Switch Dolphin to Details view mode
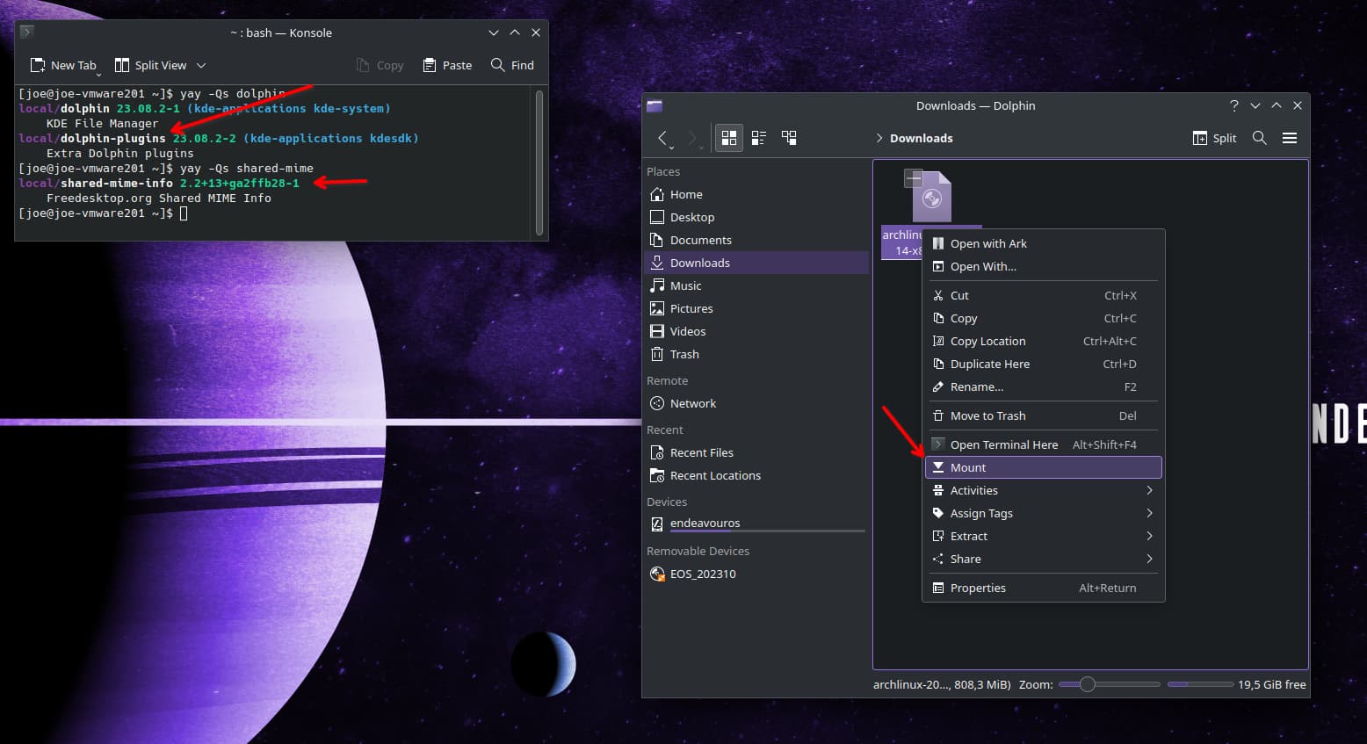Image resolution: width=1367 pixels, height=744 pixels. (789, 138)
